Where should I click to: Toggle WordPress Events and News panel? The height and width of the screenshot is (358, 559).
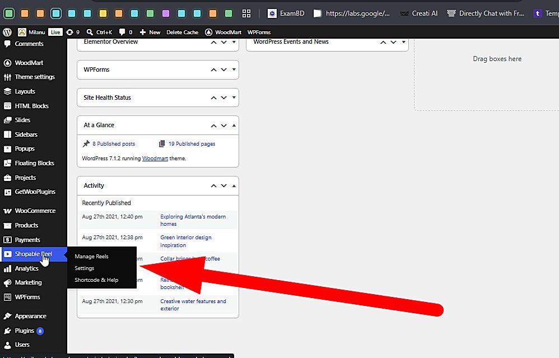pos(403,41)
